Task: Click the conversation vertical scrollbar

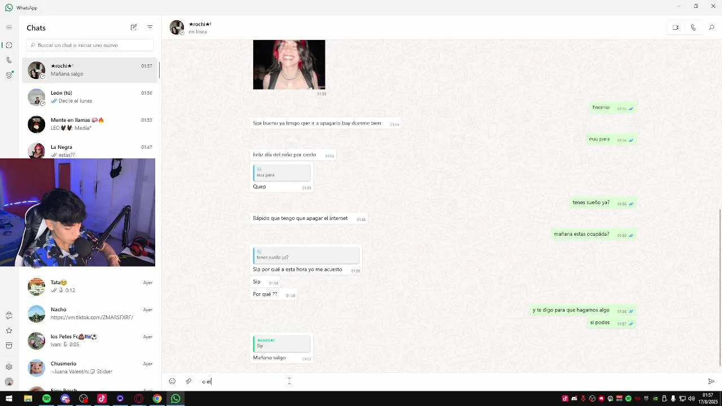Action: (x=720, y=288)
